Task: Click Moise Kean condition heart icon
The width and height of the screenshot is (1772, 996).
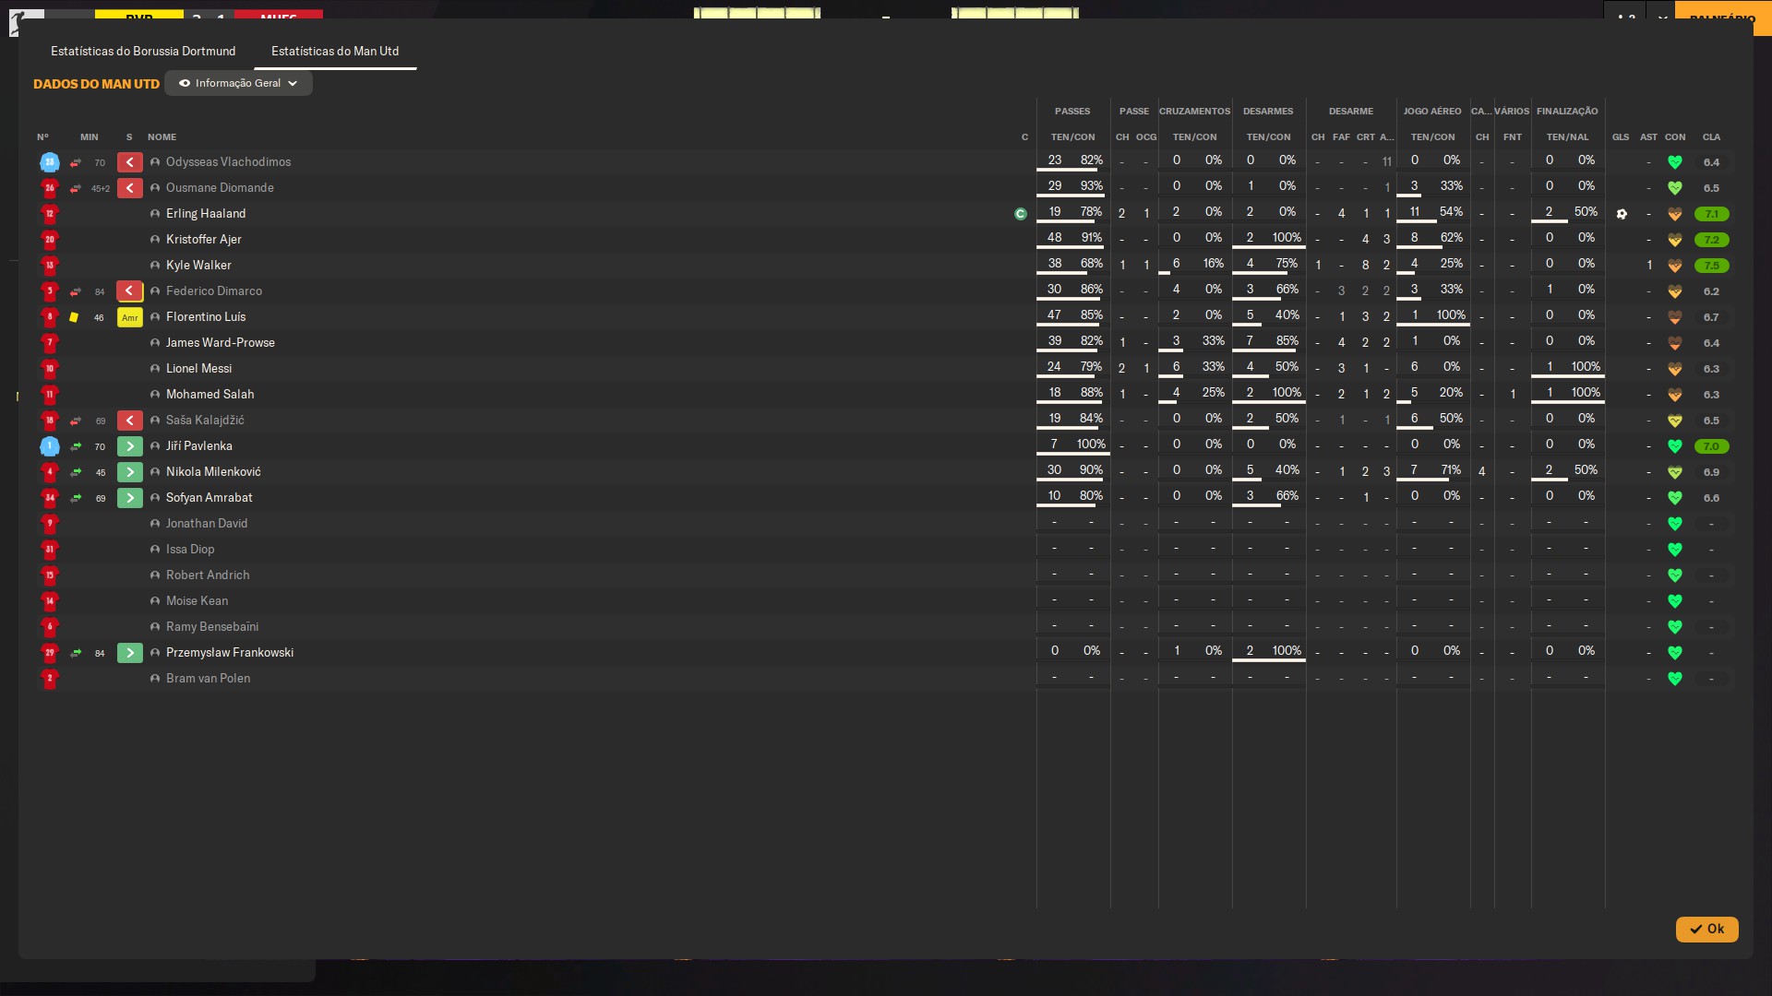Action: (x=1675, y=601)
